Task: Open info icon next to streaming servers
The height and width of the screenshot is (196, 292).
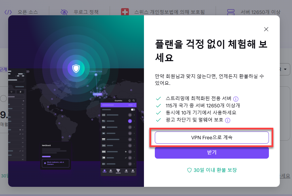Action: [236, 99]
